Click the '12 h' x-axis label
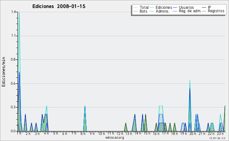 coord(120,133)
